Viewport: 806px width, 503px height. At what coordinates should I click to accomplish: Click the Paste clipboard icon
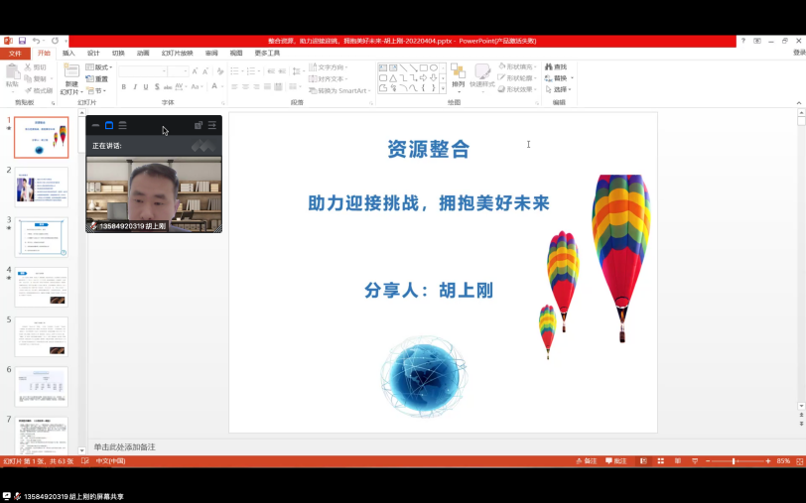point(12,74)
